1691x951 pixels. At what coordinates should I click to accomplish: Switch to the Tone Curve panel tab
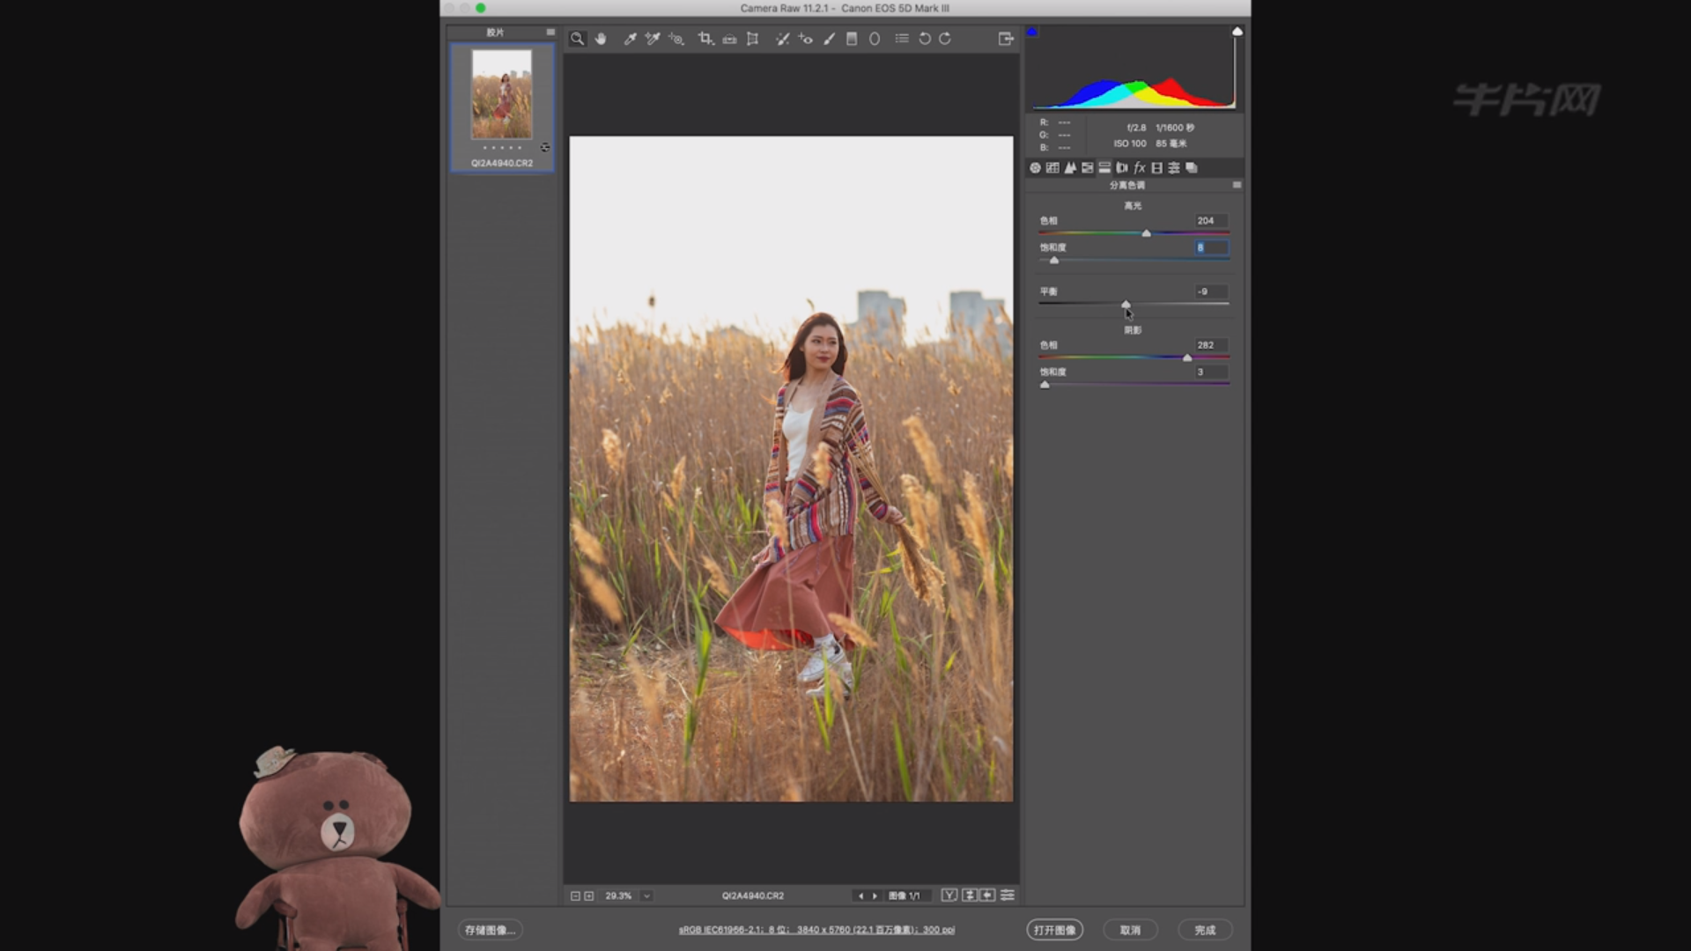coord(1052,167)
